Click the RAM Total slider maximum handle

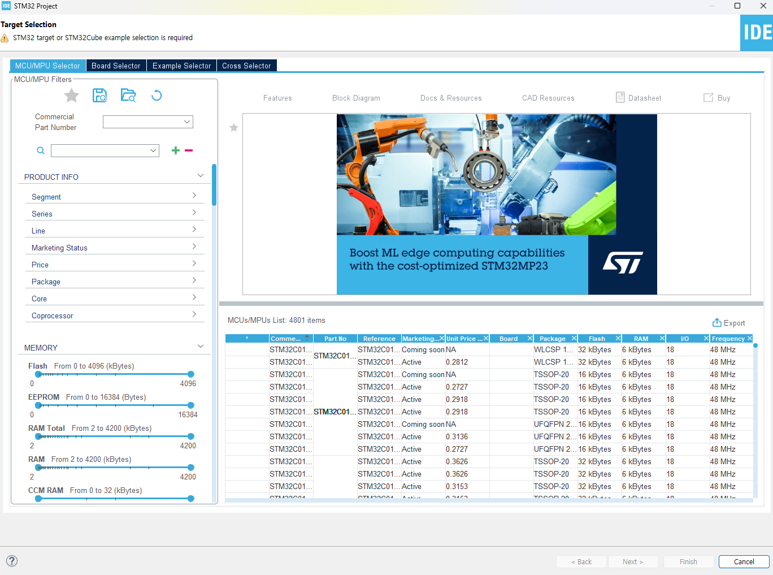(x=191, y=436)
